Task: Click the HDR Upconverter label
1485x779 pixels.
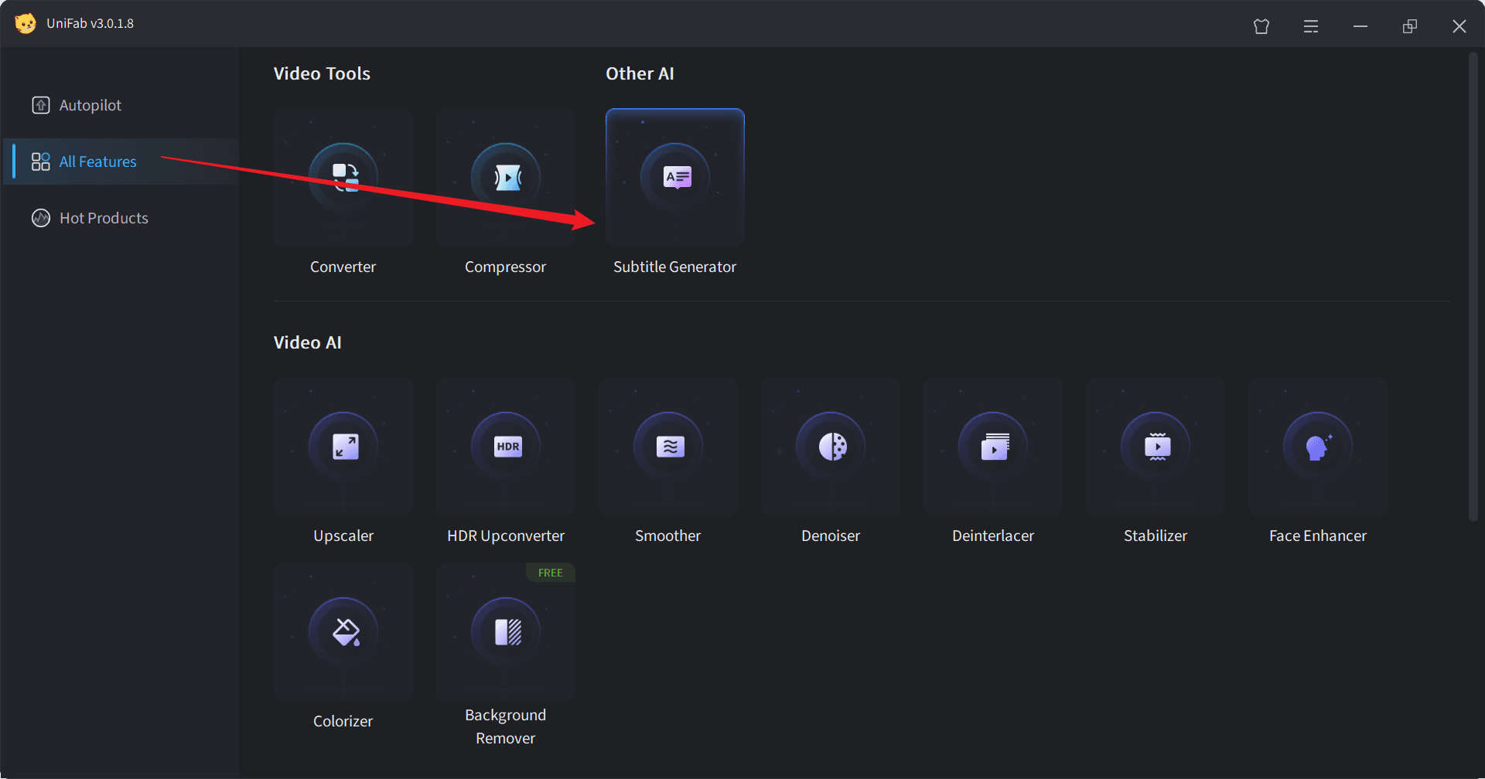Action: coord(506,536)
